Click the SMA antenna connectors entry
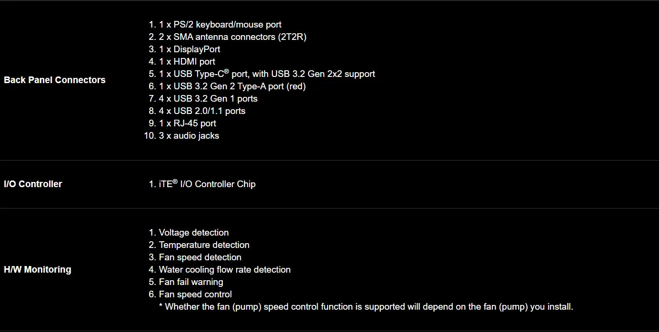659x332 pixels. [232, 37]
